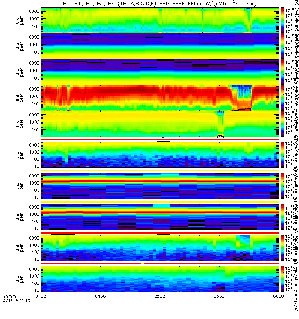Click the thb peif spectrogram panel

tap(160, 186)
